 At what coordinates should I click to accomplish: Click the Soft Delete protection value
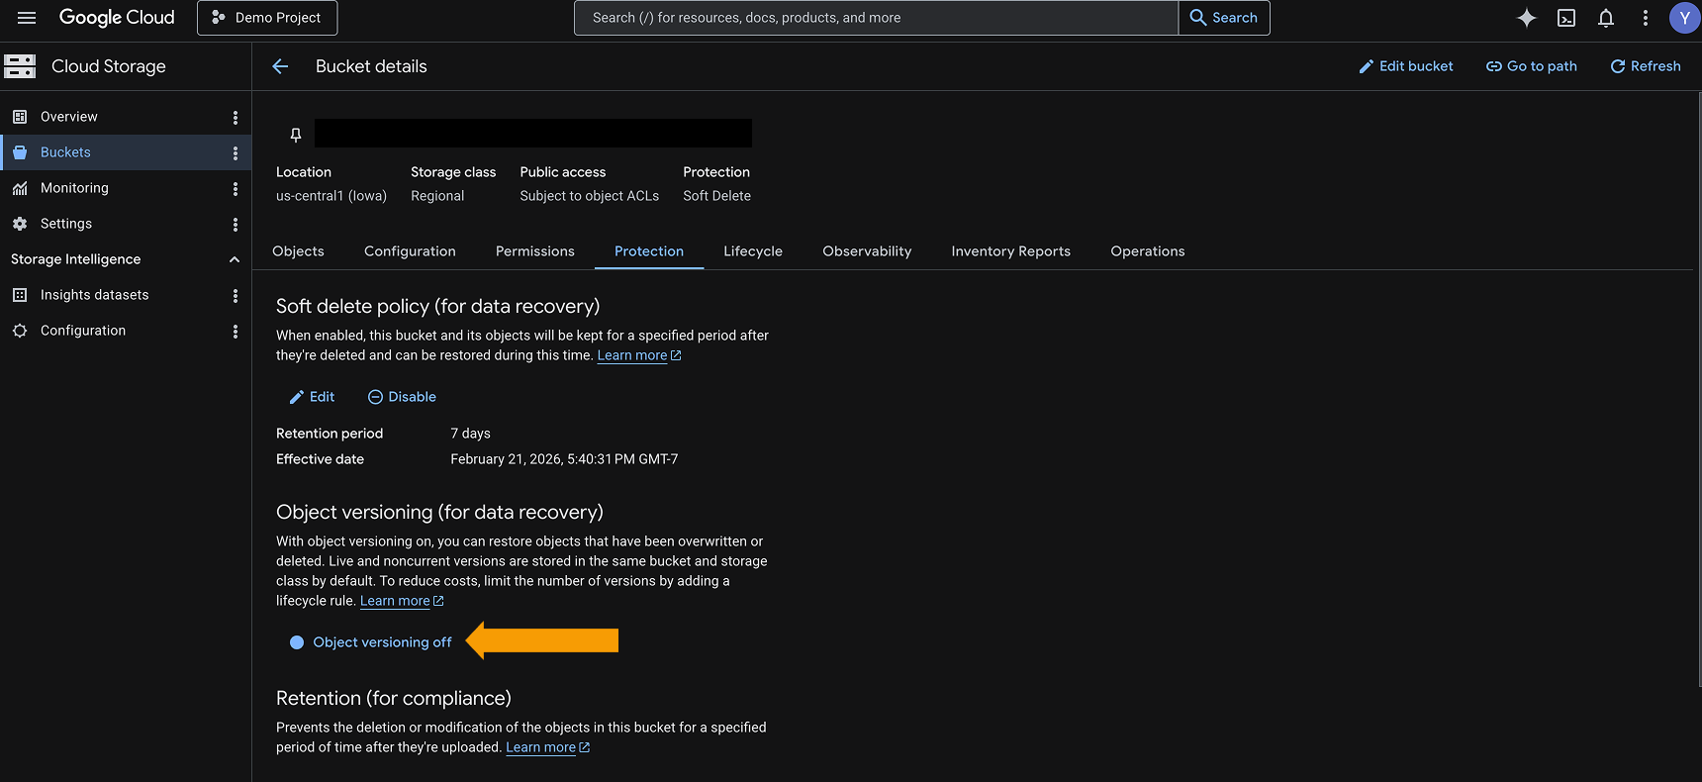click(x=716, y=196)
